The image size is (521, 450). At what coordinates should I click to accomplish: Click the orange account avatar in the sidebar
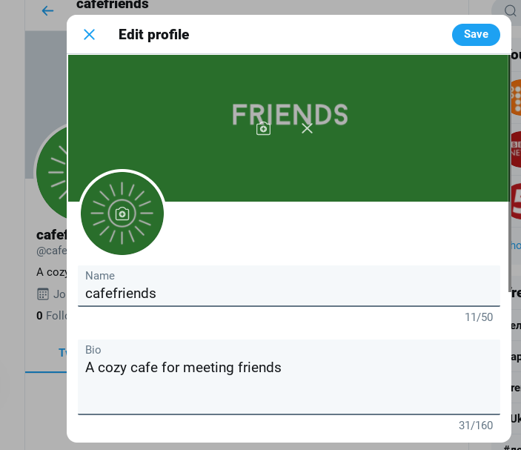516,99
